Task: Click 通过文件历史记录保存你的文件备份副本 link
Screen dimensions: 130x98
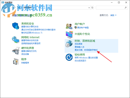Action: tap(38, 30)
